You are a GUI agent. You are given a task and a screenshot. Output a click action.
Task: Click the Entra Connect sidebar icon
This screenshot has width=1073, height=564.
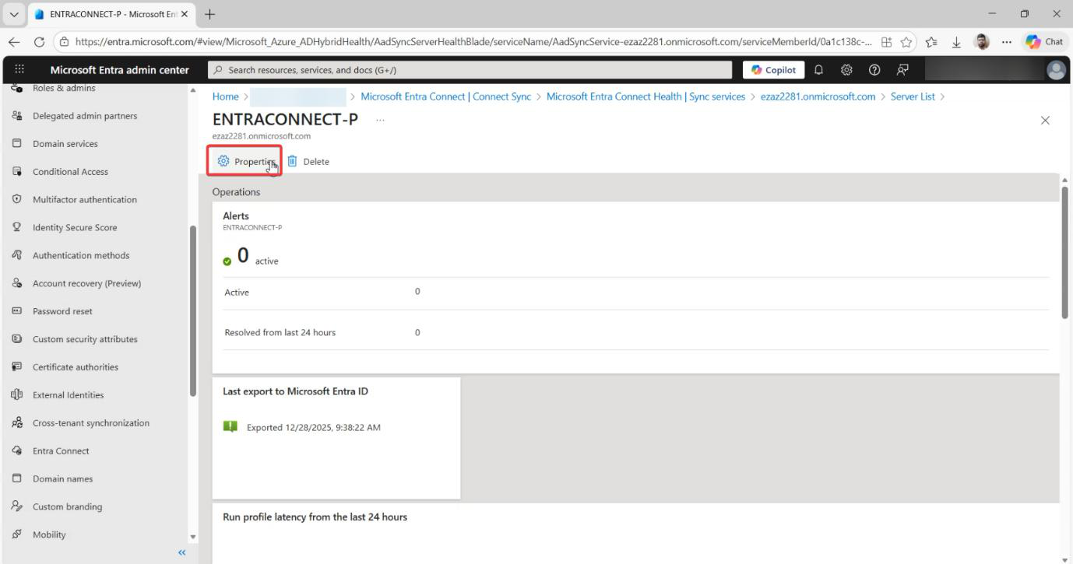pyautogui.click(x=16, y=451)
